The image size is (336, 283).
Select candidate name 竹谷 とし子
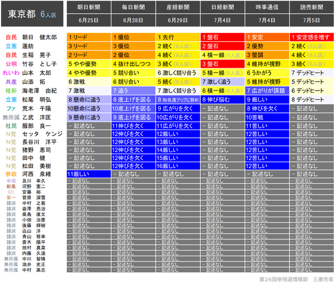pyautogui.click(x=40, y=64)
